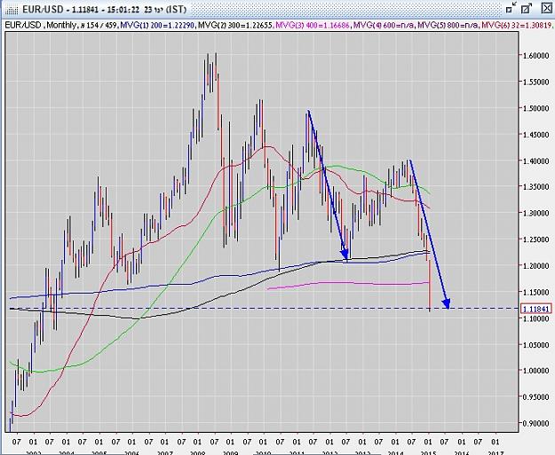
Task: Click the '# 154 / 459' bar counter
Action: (99, 25)
